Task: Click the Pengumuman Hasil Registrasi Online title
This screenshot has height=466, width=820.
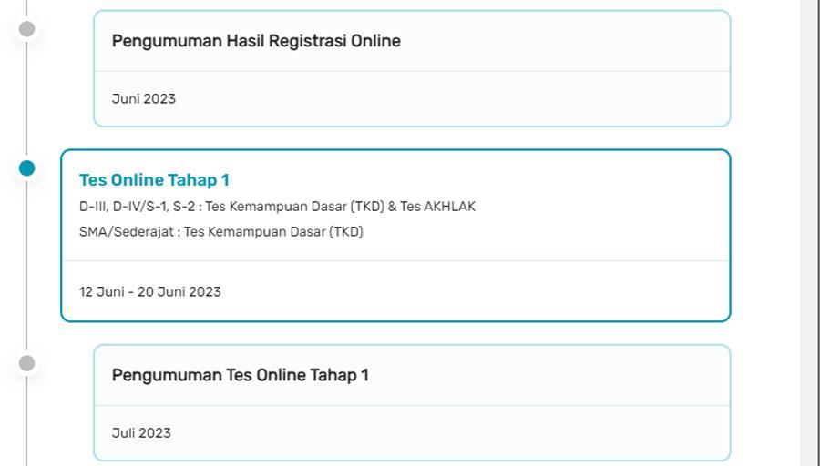Action: point(256,41)
